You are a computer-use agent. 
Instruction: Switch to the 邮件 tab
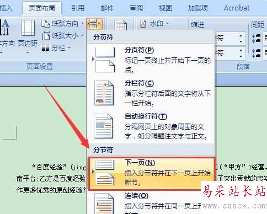click(107, 8)
